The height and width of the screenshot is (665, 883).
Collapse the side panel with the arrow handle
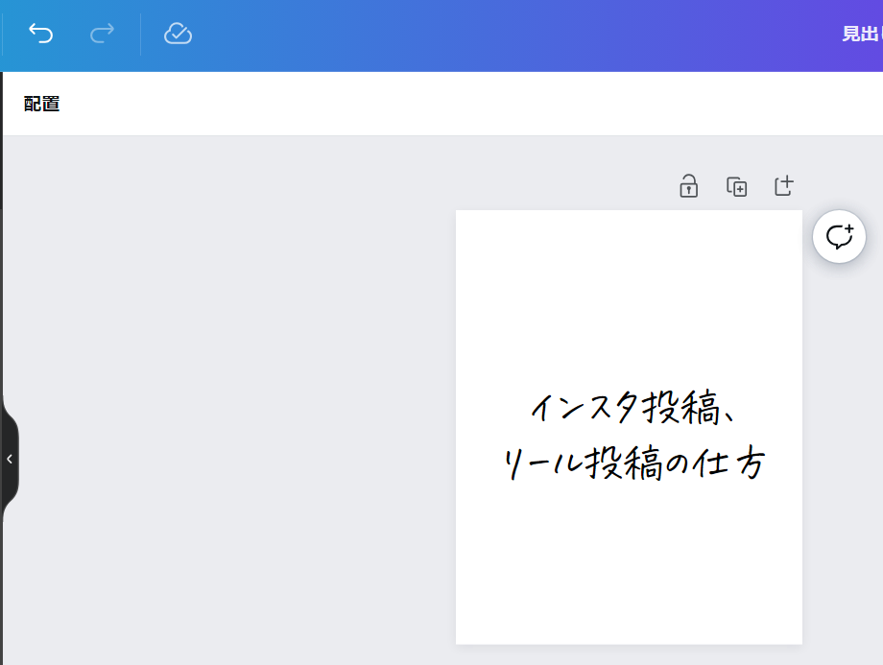[9, 459]
